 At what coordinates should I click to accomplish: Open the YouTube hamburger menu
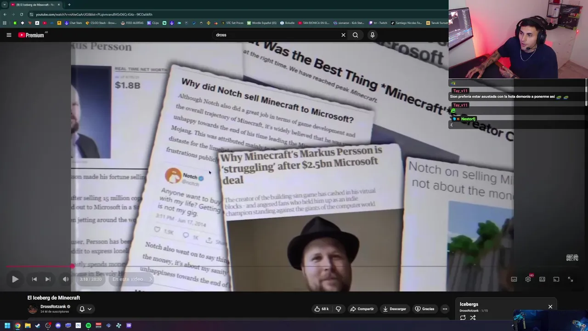pos(9,35)
